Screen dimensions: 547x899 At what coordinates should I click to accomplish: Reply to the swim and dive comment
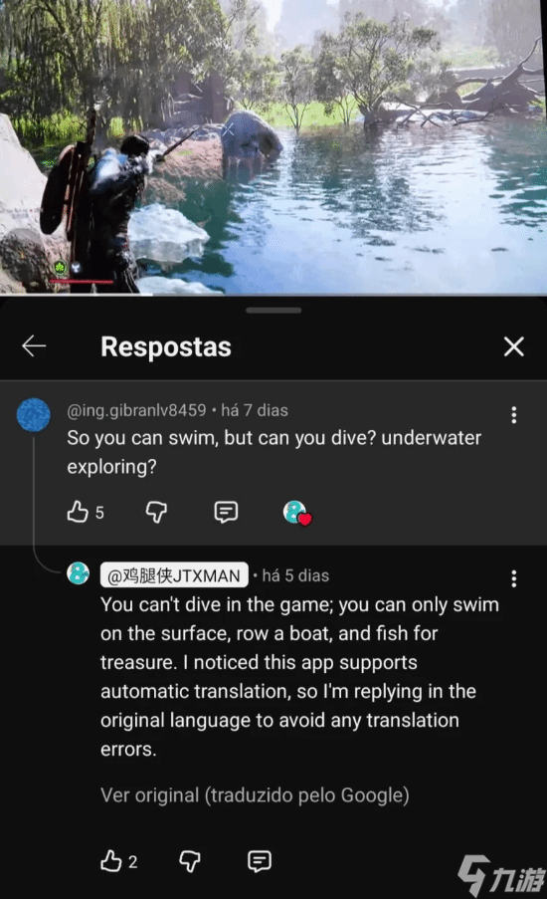click(226, 512)
